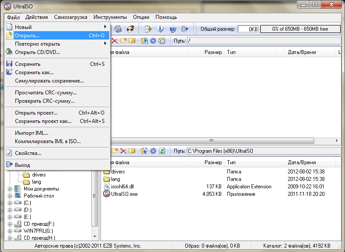This screenshot has width=345, height=252.
Task: Open the Повторно открыть submenu
Action: 57,44
